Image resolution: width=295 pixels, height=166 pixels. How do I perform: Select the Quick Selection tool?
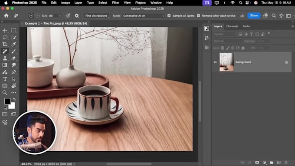point(13,37)
